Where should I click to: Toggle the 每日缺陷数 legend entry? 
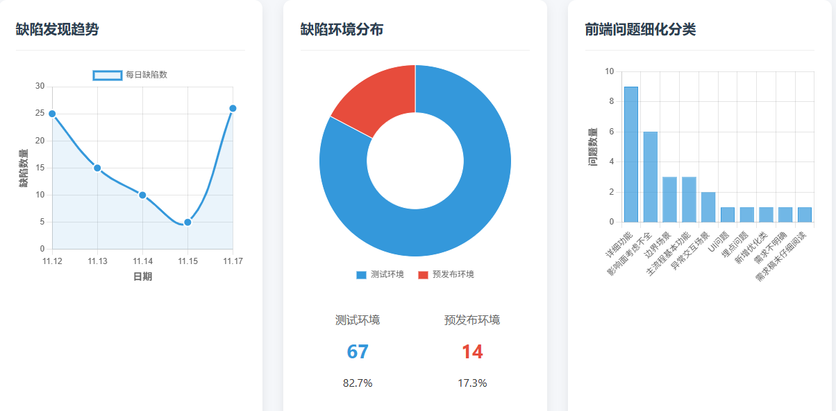point(131,75)
